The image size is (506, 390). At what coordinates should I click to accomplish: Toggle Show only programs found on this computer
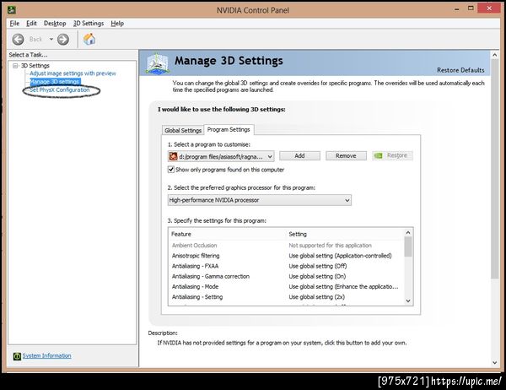tap(171, 170)
